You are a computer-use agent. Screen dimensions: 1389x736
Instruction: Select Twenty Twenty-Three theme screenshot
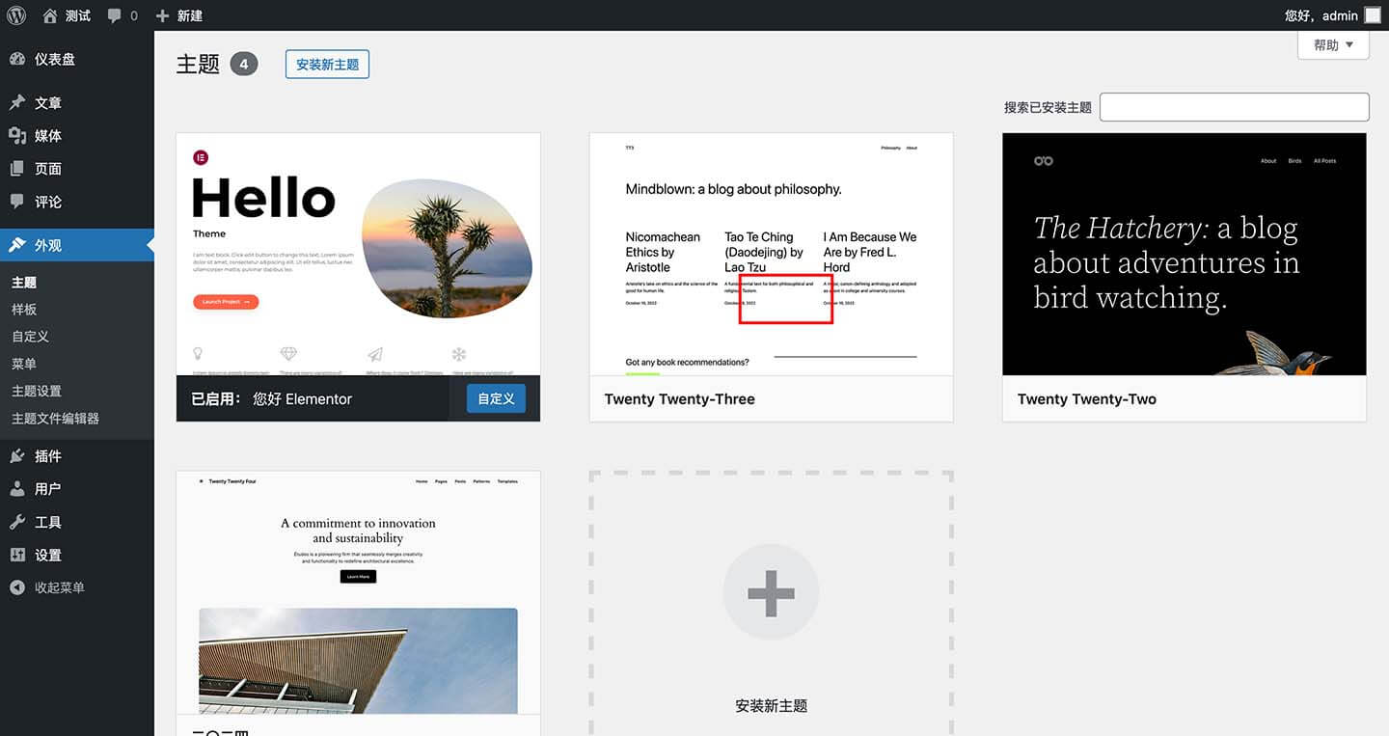click(771, 255)
